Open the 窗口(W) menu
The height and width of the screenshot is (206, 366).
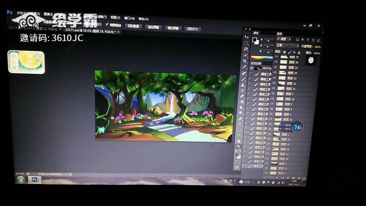click(129, 18)
